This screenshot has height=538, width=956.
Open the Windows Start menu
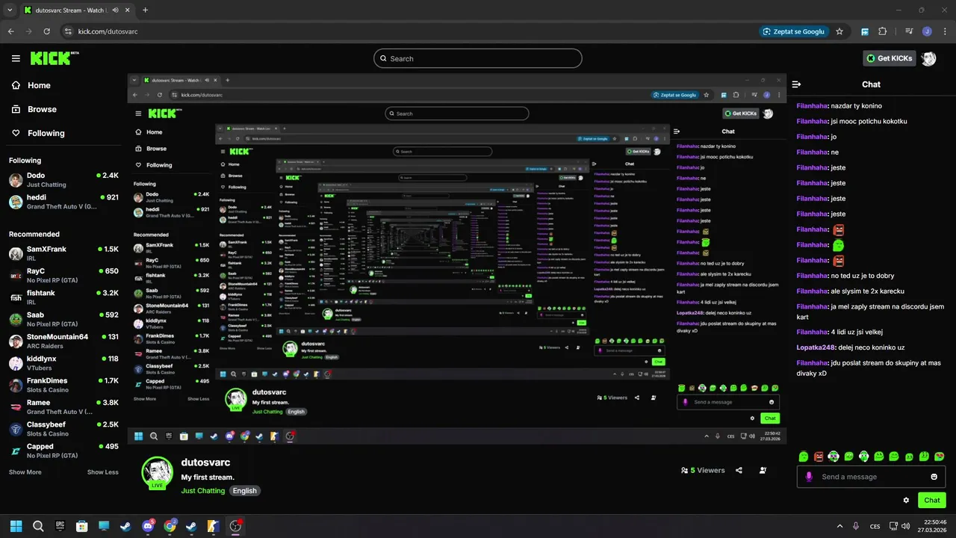pyautogui.click(x=16, y=526)
